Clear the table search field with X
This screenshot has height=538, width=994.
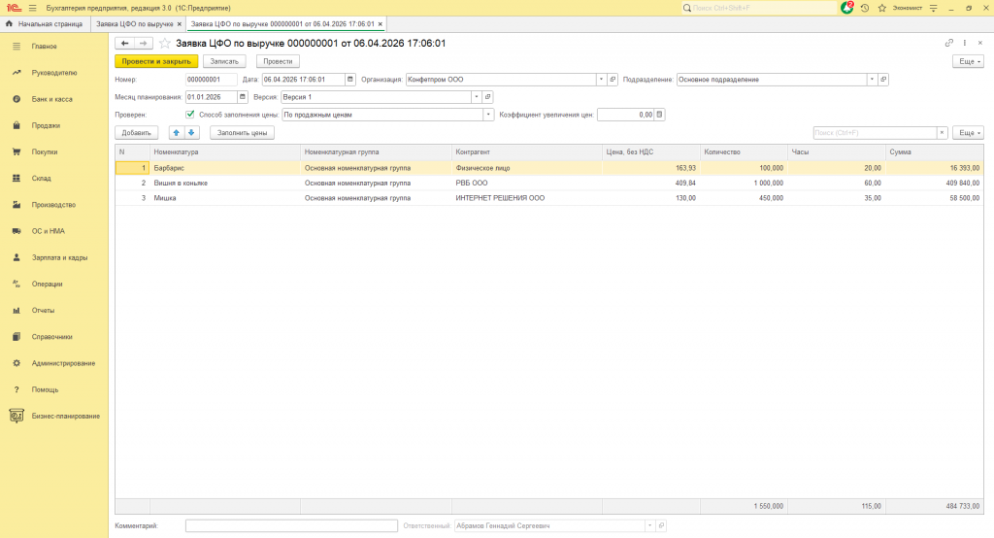tap(942, 133)
